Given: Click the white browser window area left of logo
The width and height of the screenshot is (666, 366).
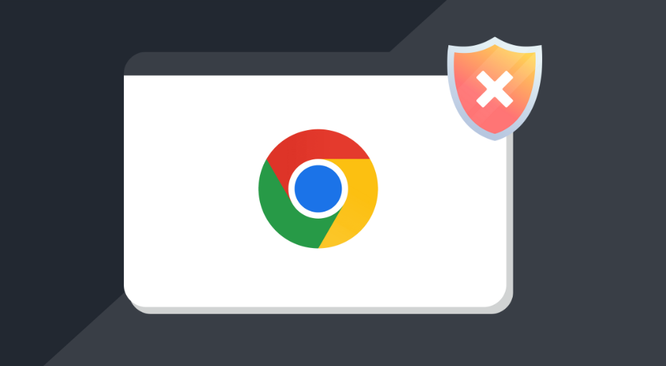Looking at the screenshot, I should coord(191,189).
